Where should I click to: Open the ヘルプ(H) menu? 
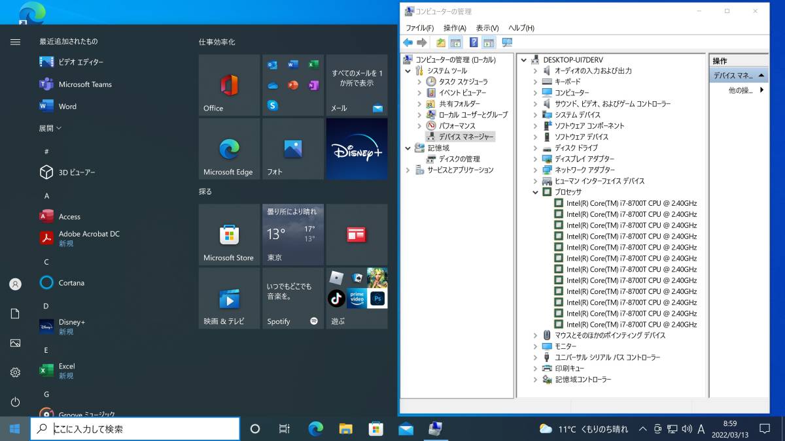[x=521, y=28]
